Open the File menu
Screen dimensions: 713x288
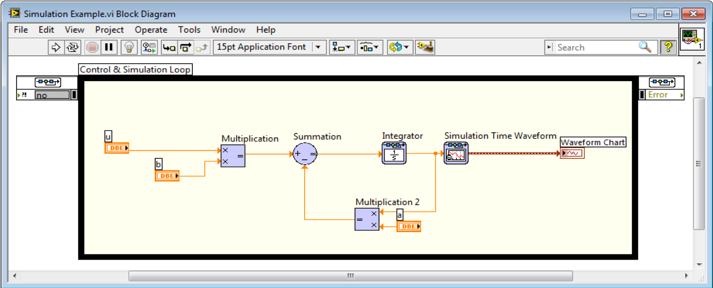[21, 30]
